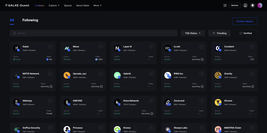This screenshot has width=267, height=133.
Task: Open the mobile app icon
Action: point(245,5)
